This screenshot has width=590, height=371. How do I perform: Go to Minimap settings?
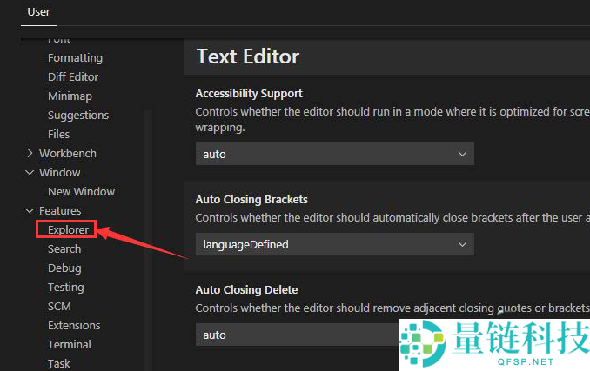pyautogui.click(x=70, y=96)
